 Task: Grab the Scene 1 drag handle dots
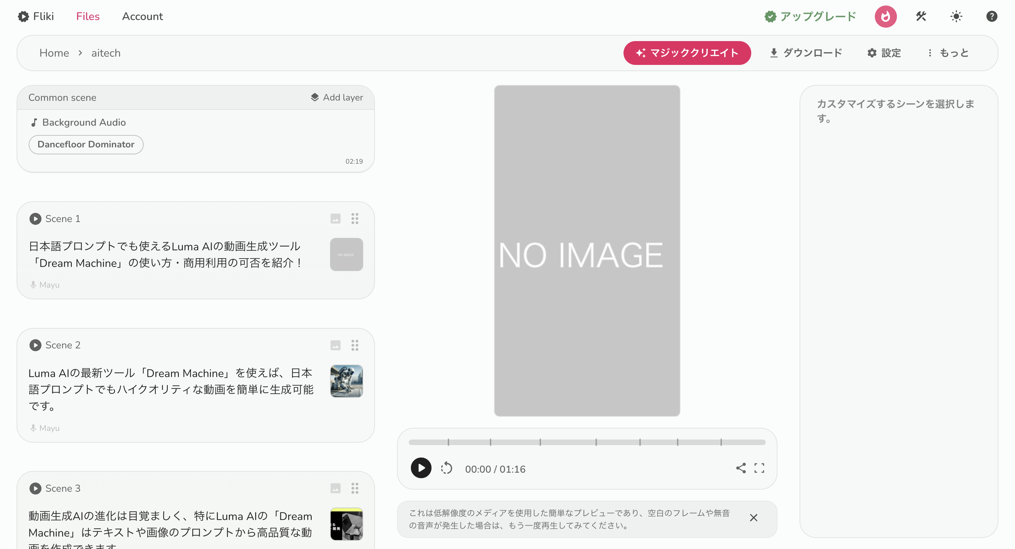[355, 219]
